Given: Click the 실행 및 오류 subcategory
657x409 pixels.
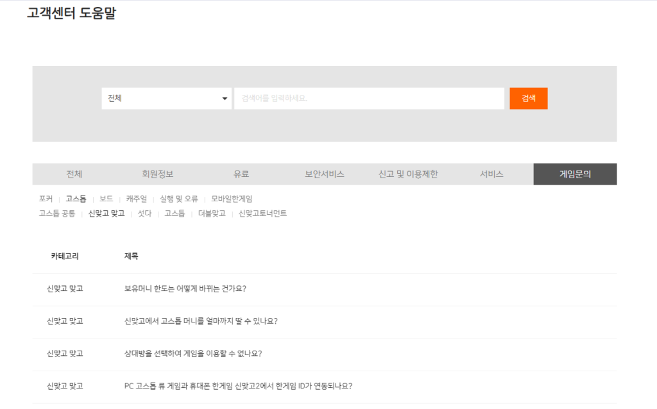Looking at the screenshot, I should [x=178, y=199].
